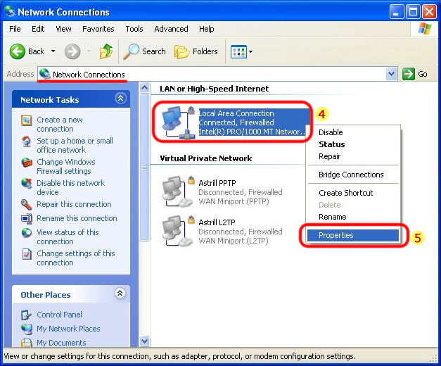
Task: Click the Up folder toolbar icon
Action: 106,51
